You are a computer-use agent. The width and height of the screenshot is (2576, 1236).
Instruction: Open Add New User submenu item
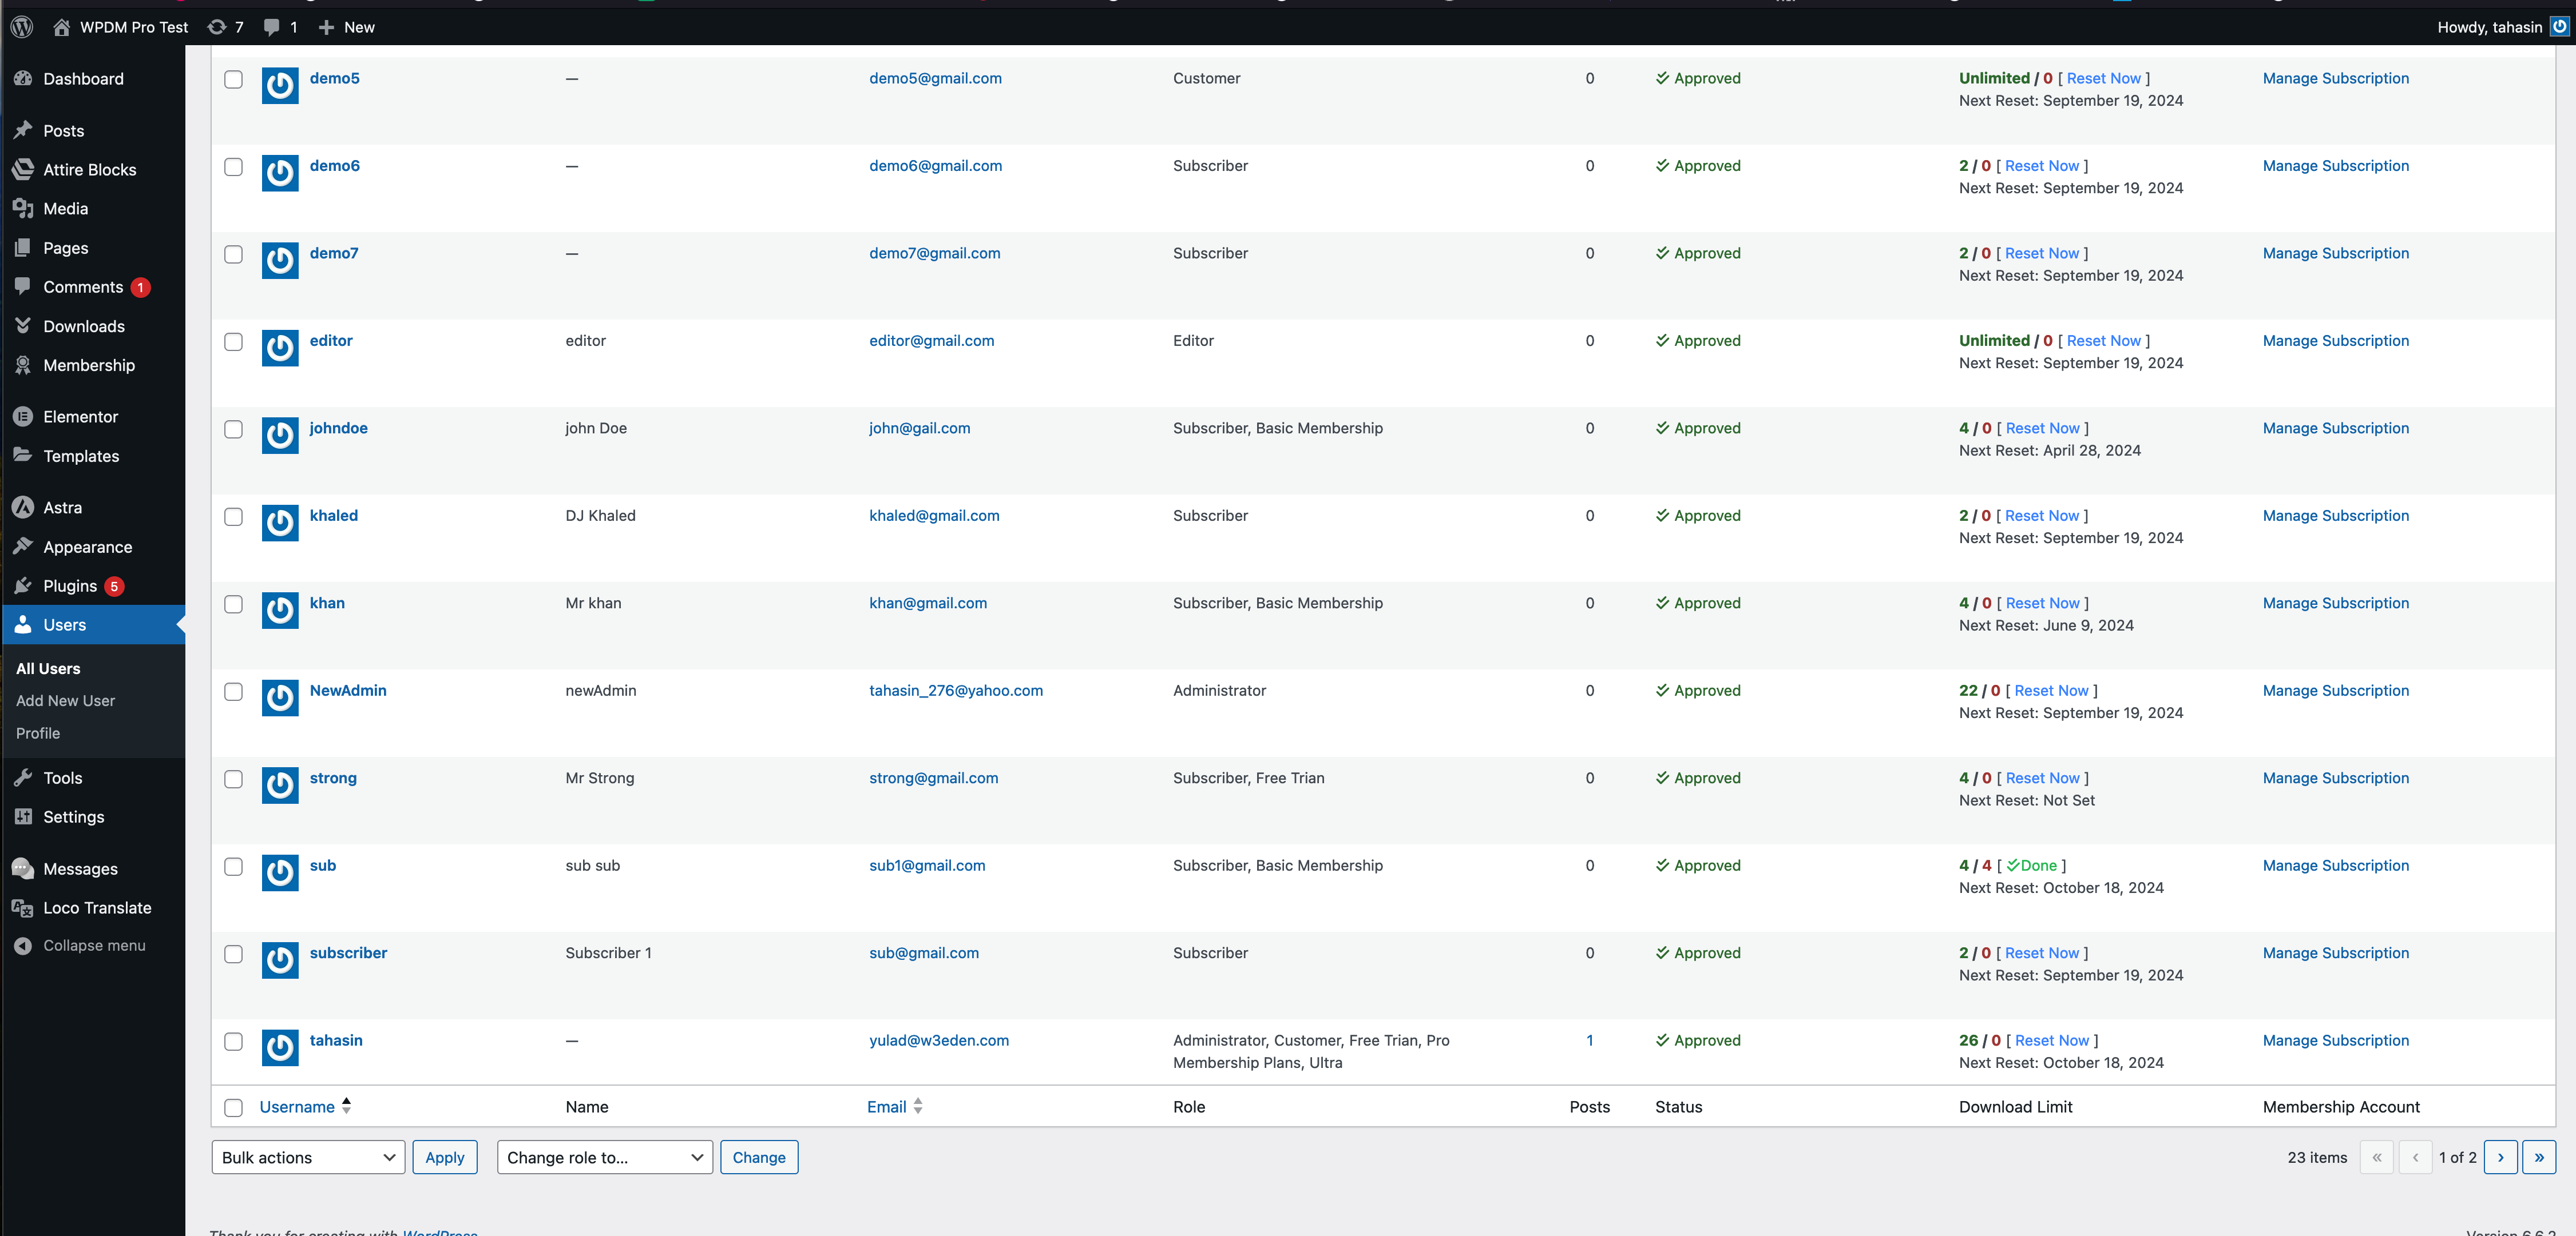65,700
